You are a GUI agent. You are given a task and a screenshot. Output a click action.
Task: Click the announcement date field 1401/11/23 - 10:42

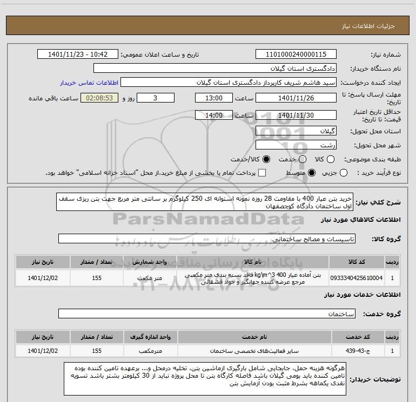coord(78,54)
